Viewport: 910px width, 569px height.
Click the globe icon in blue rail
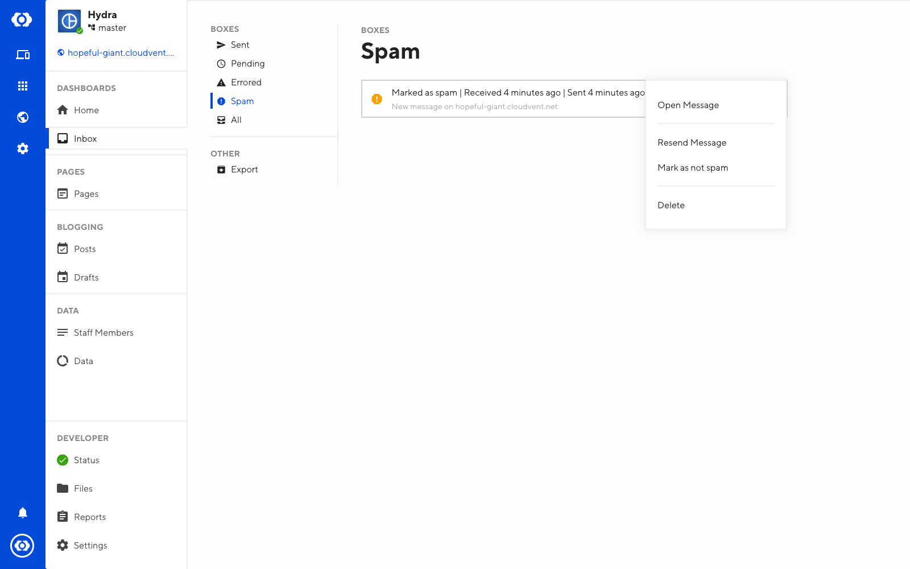click(23, 117)
